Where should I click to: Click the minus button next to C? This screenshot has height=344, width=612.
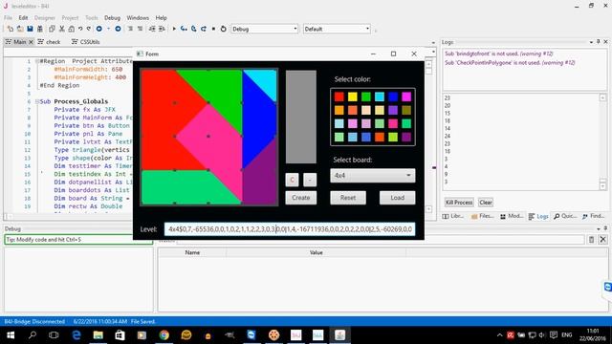pyautogui.click(x=310, y=180)
